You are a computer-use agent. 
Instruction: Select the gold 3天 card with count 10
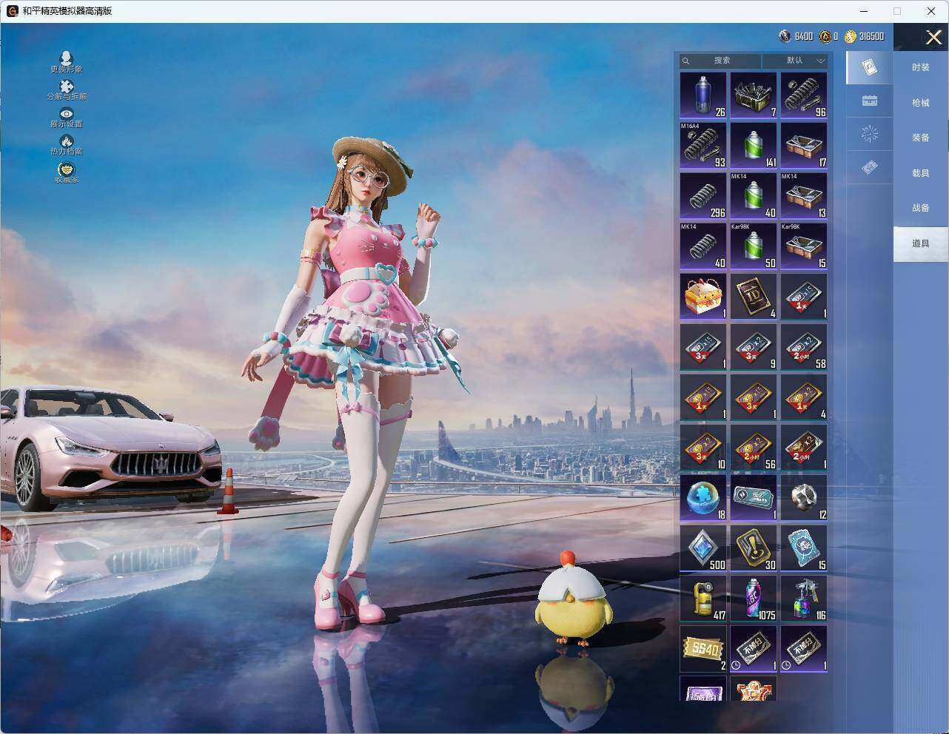[x=703, y=448]
